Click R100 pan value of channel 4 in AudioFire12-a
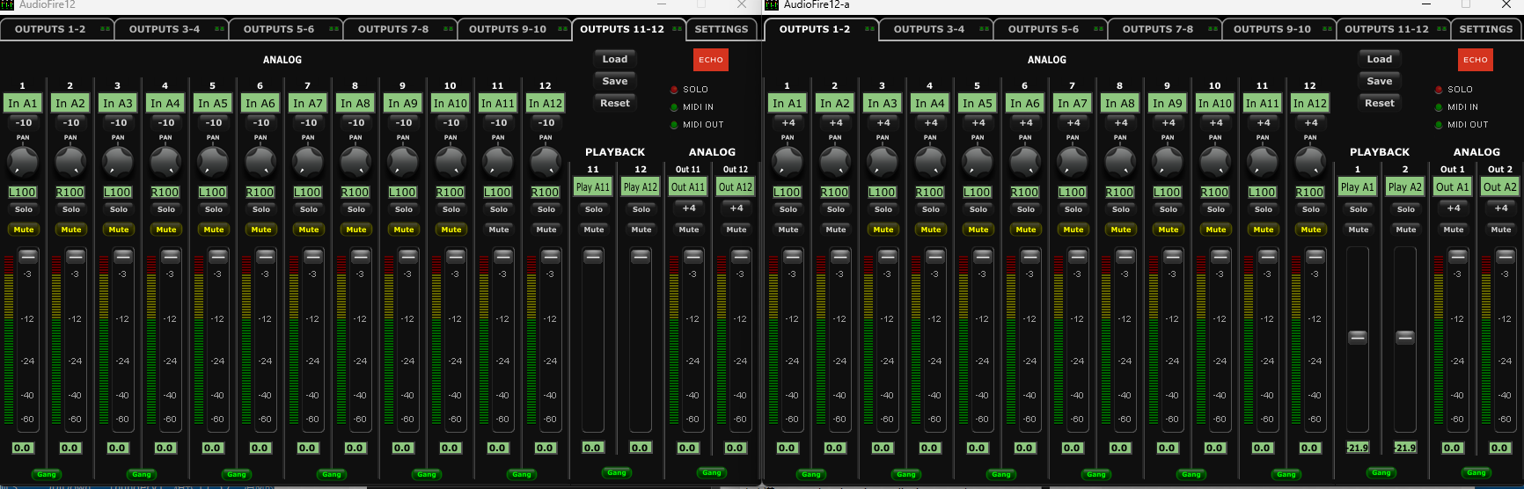Screen dimensions: 1524x489 tap(930, 192)
